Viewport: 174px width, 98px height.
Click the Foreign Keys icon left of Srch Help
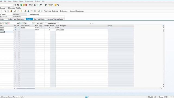[33, 23]
